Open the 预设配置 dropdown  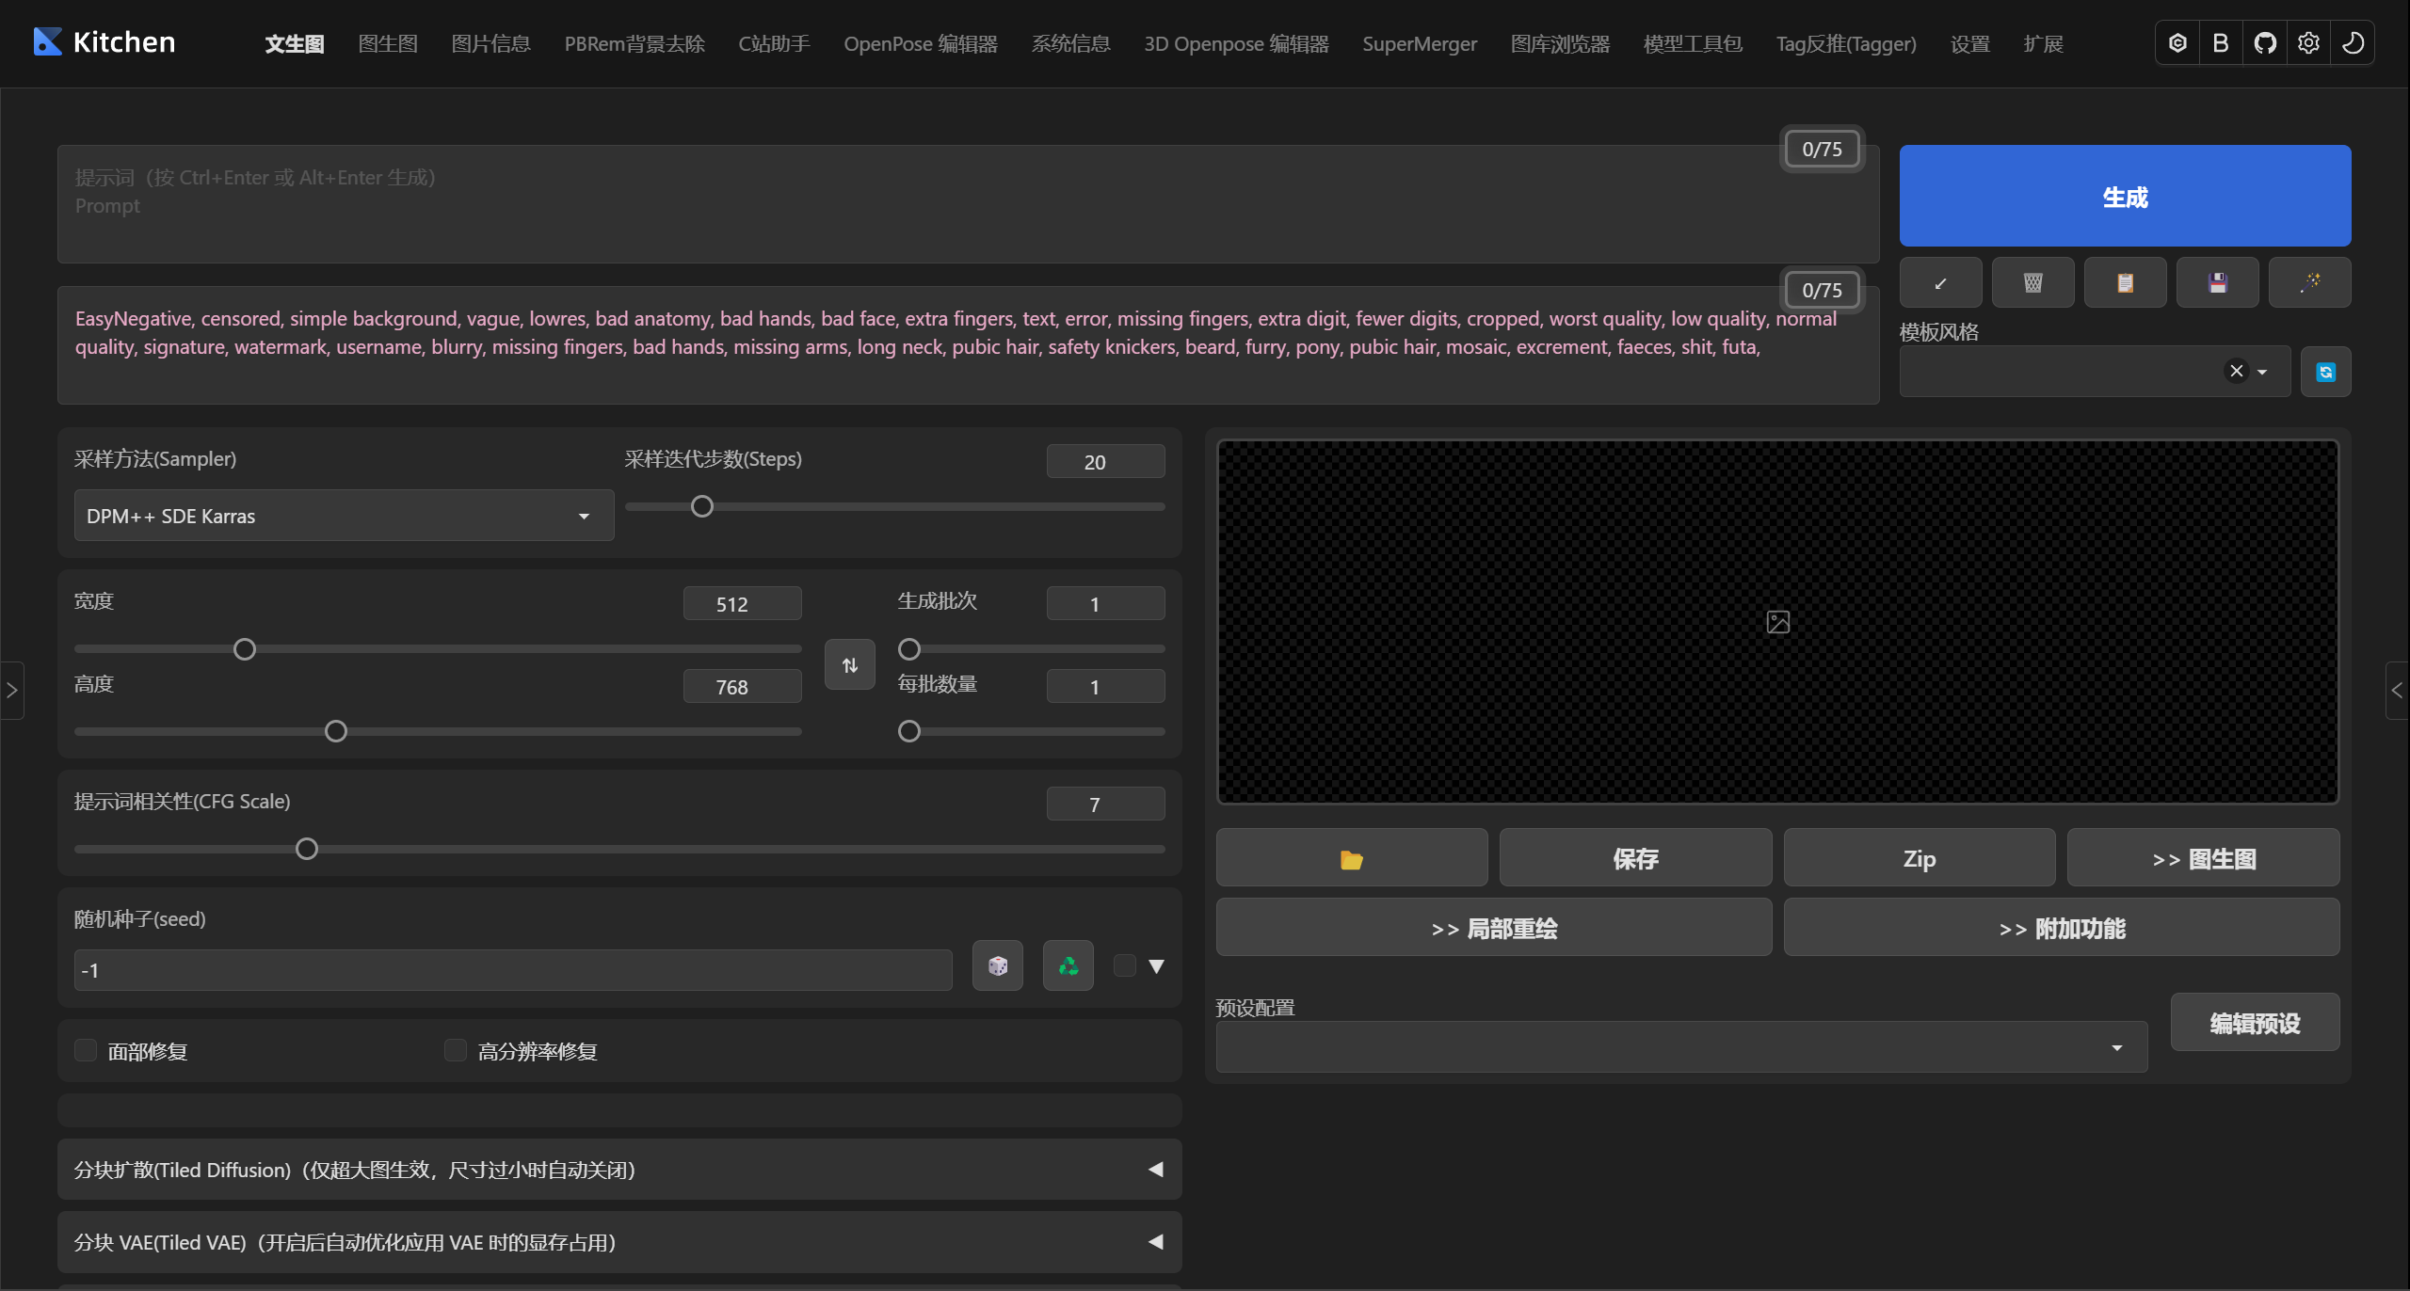point(1680,1047)
